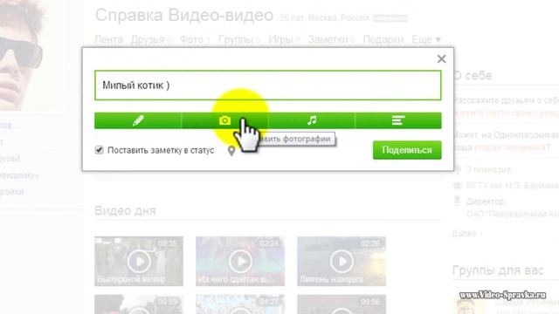
Task: Toggle 'Поставить заметку в статус' checkbox
Action: pyautogui.click(x=99, y=150)
